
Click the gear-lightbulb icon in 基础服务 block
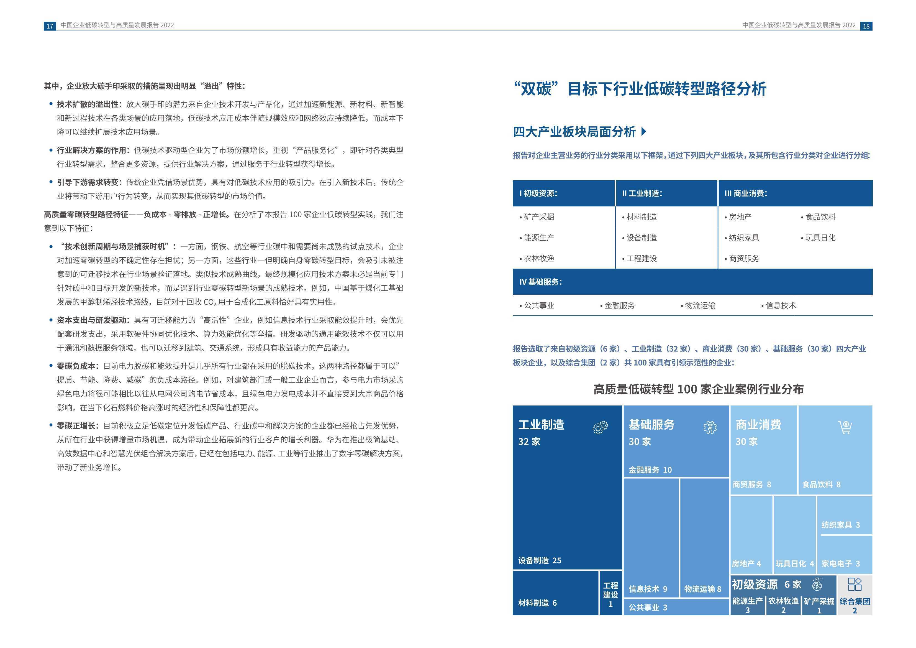(710, 428)
